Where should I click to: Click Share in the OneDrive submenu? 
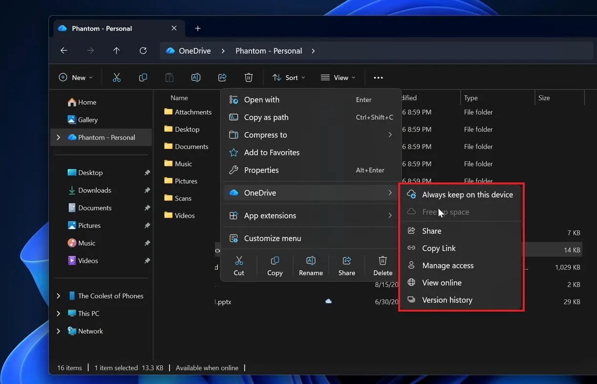point(461,231)
